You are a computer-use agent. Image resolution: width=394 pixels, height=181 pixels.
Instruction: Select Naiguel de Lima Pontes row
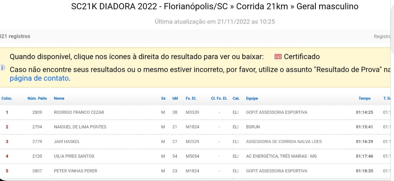click(196, 127)
